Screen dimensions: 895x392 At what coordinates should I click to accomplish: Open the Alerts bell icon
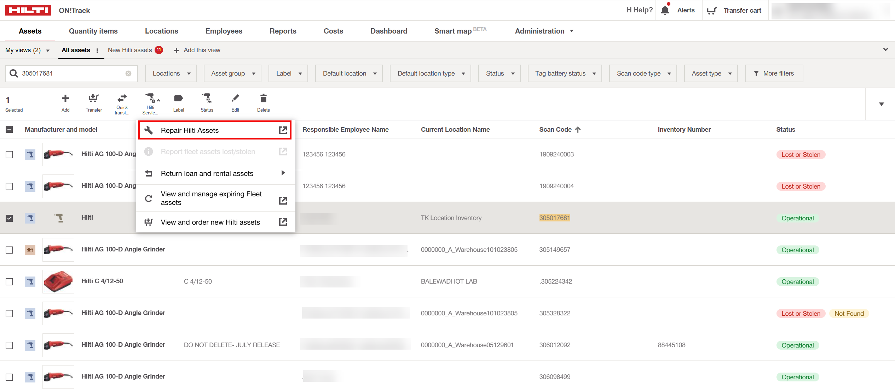click(x=665, y=10)
